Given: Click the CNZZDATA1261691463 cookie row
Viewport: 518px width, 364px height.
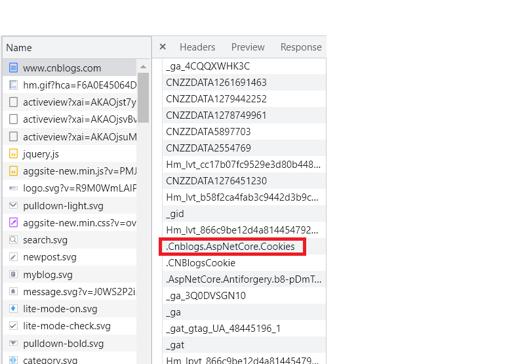Looking at the screenshot, I should (244, 82).
